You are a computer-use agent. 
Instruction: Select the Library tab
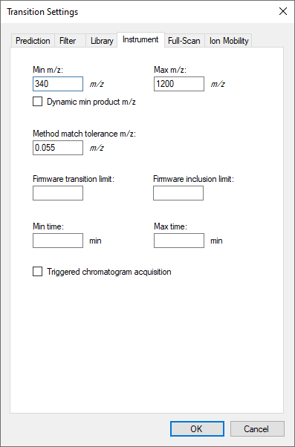(102, 41)
